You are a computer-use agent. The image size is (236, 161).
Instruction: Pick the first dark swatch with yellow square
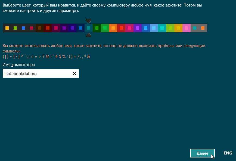[x=7, y=28]
